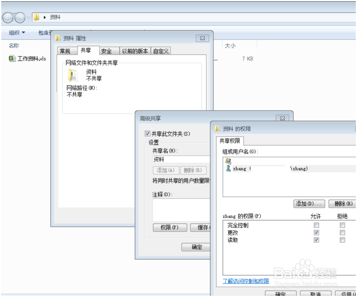The width and height of the screenshot is (357, 297).
Task: Open the 组织 menu dropdown
Action: [17, 33]
